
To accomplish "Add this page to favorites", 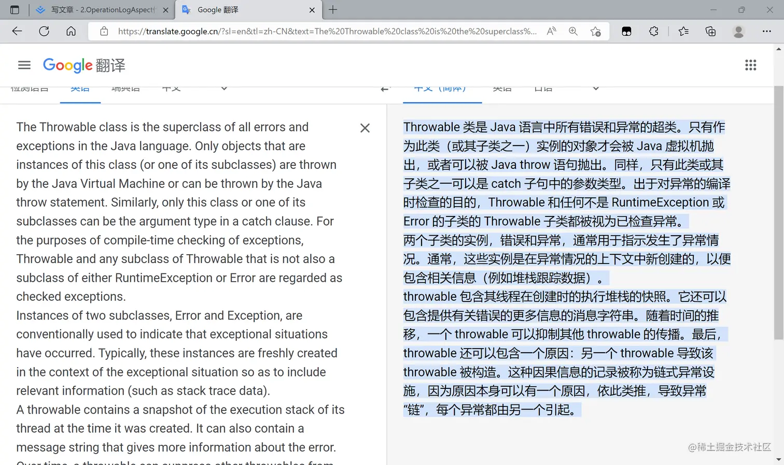I will (x=596, y=31).
